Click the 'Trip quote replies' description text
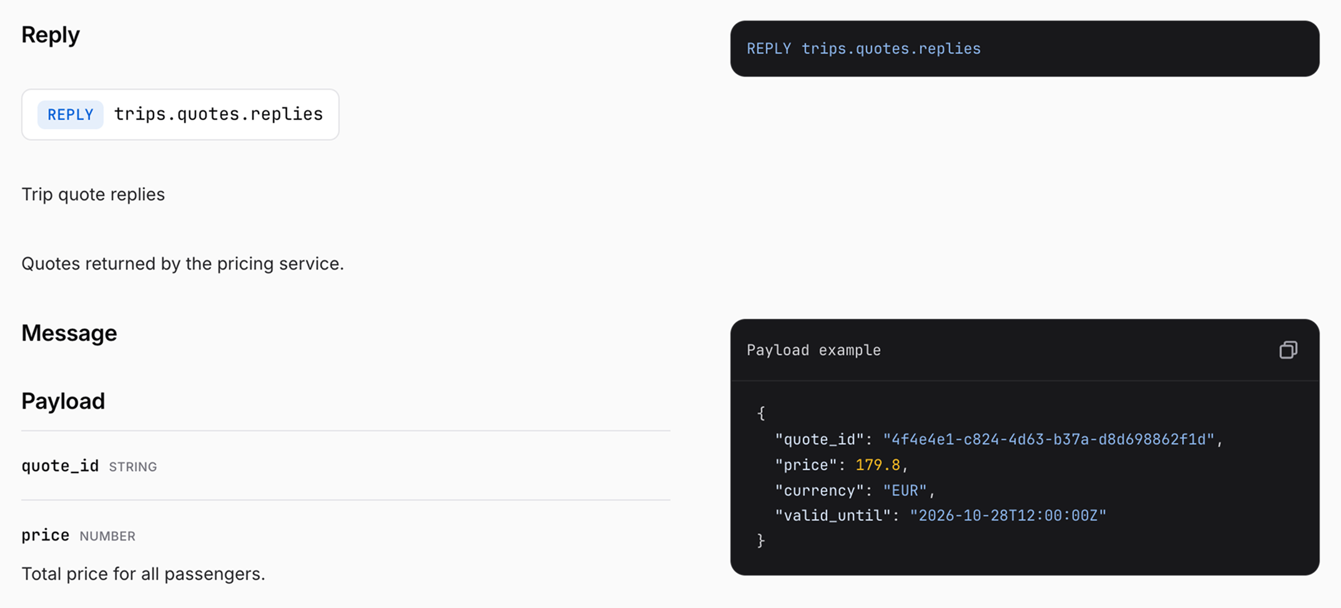This screenshot has width=1341, height=608. pyautogui.click(x=93, y=195)
